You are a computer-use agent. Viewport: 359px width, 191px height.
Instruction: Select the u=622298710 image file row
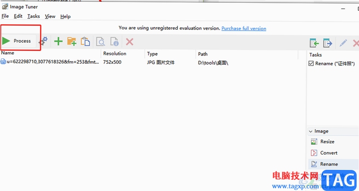click(x=50, y=62)
